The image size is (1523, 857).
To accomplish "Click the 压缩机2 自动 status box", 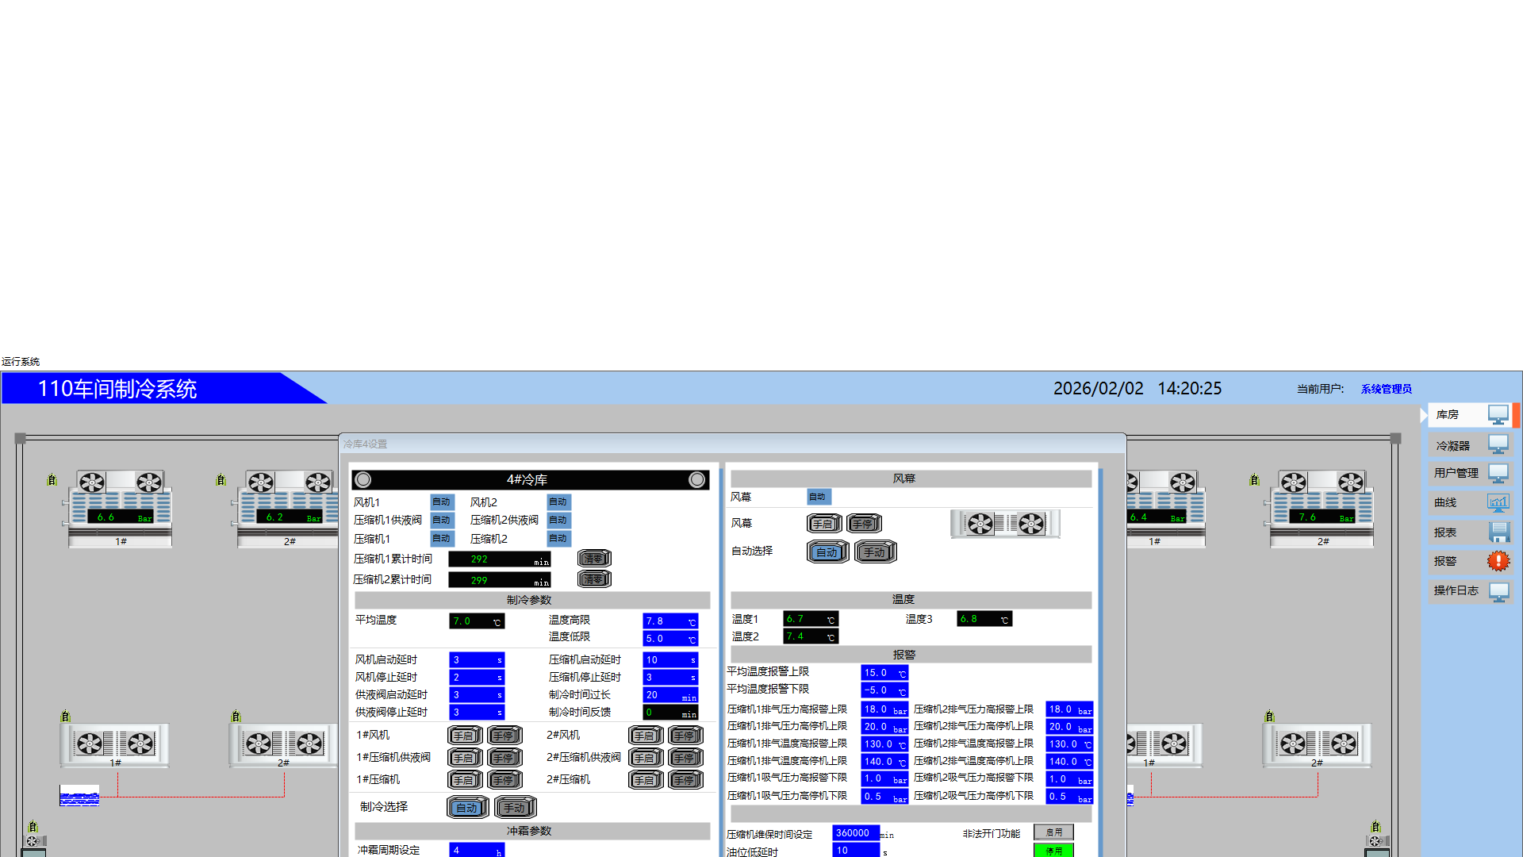I will pos(558,539).
